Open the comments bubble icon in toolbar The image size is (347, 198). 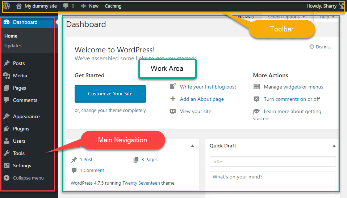point(66,6)
